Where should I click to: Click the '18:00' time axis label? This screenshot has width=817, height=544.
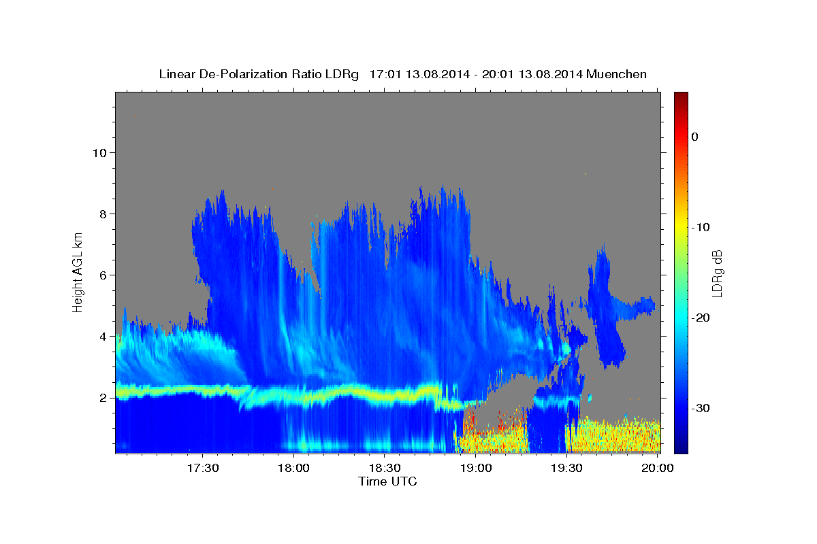pyautogui.click(x=293, y=468)
